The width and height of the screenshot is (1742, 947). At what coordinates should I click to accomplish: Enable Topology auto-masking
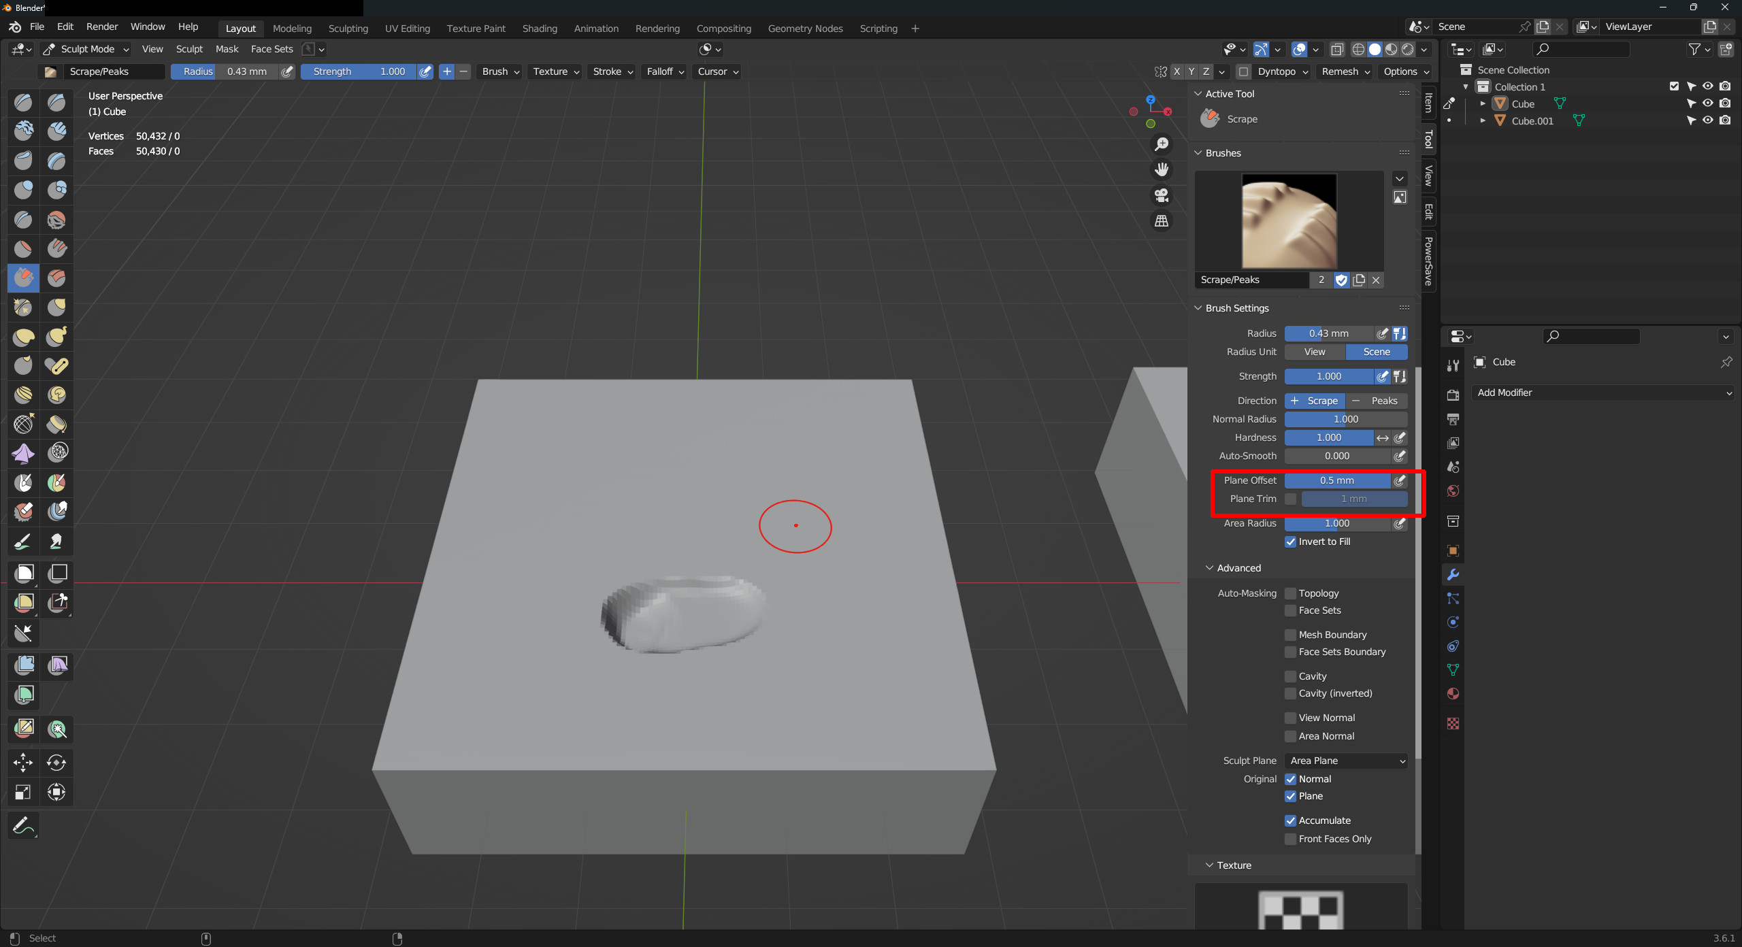click(x=1290, y=594)
